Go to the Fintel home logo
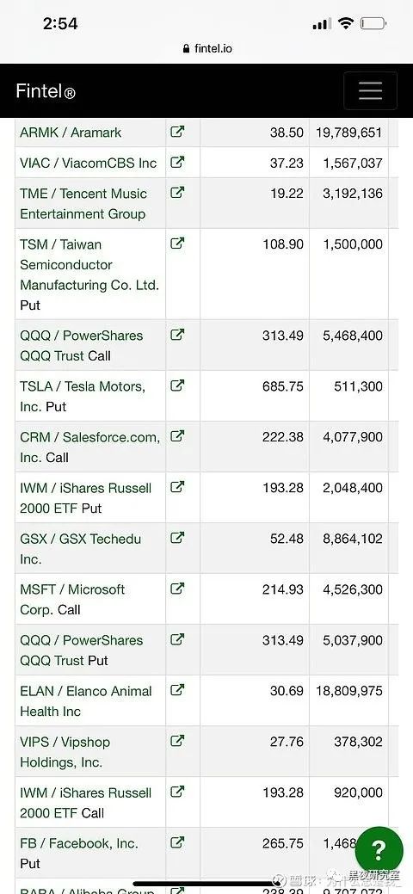The width and height of the screenshot is (413, 894). coord(46,91)
